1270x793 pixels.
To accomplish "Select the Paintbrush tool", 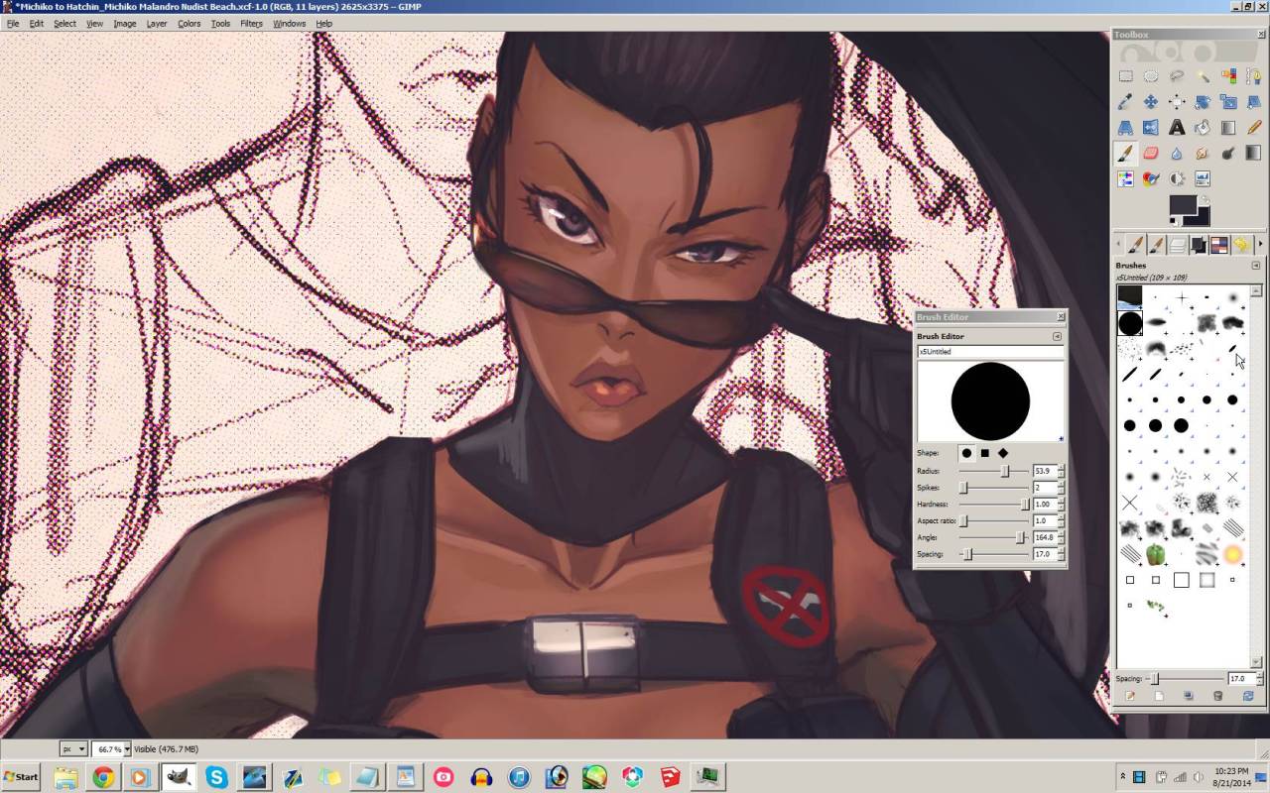I will [x=1126, y=153].
